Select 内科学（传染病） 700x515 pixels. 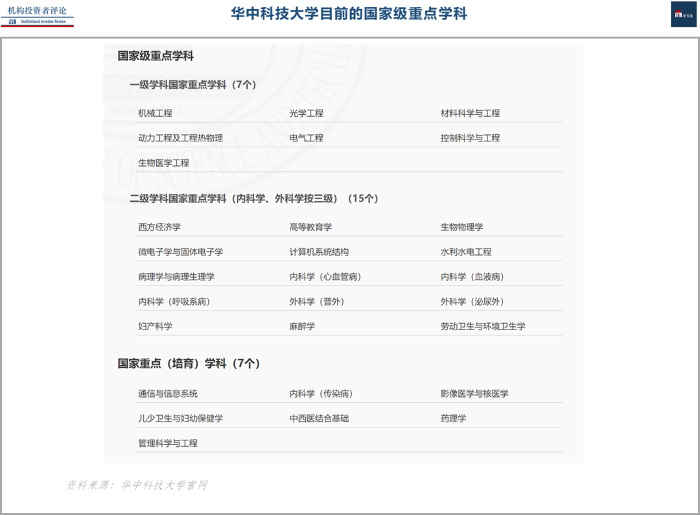[x=321, y=394]
